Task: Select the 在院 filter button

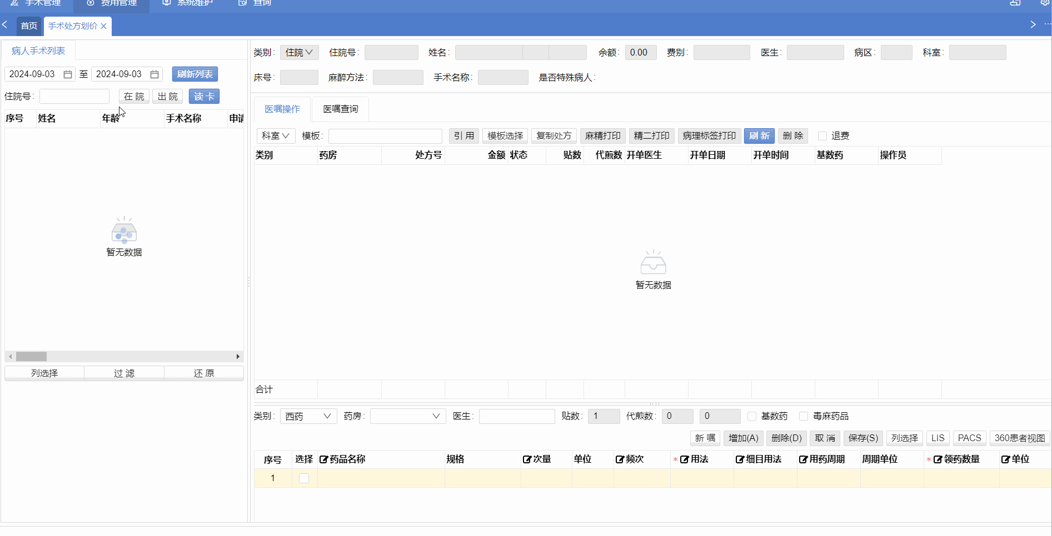Action: click(x=134, y=97)
